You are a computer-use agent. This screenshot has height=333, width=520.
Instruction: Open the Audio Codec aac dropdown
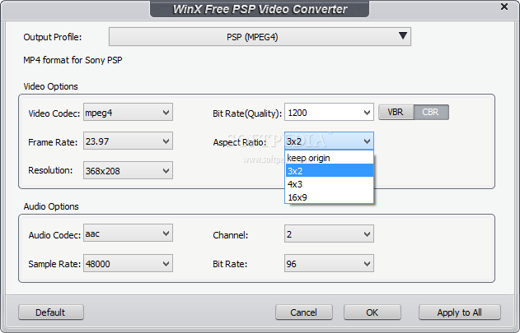pos(128,233)
